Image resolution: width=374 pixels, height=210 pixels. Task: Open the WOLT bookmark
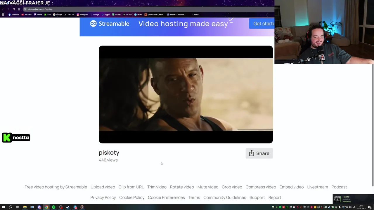138,15
